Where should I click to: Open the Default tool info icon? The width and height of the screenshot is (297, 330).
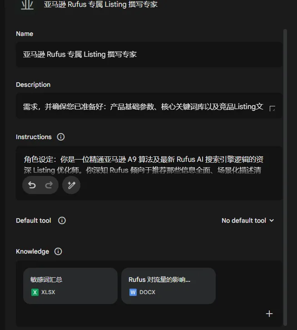tap(62, 220)
